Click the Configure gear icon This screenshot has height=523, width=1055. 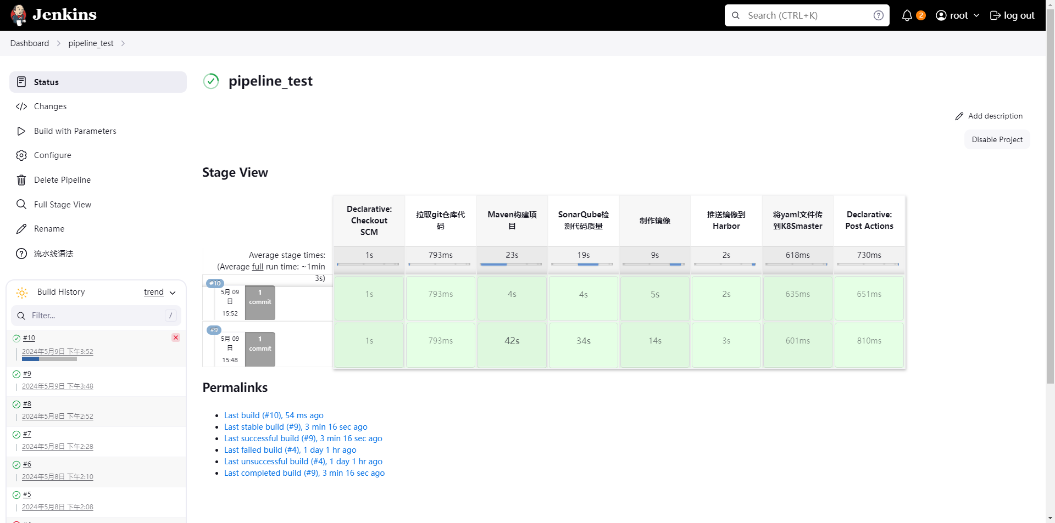click(21, 155)
